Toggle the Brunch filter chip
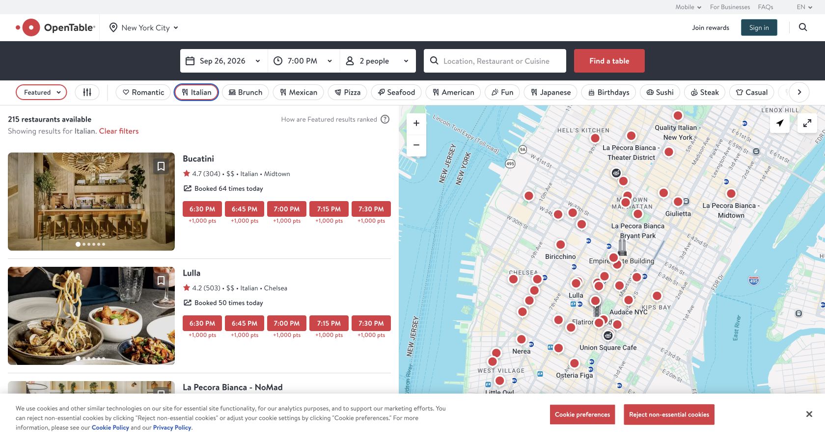This screenshot has width=825, height=437. [x=246, y=92]
